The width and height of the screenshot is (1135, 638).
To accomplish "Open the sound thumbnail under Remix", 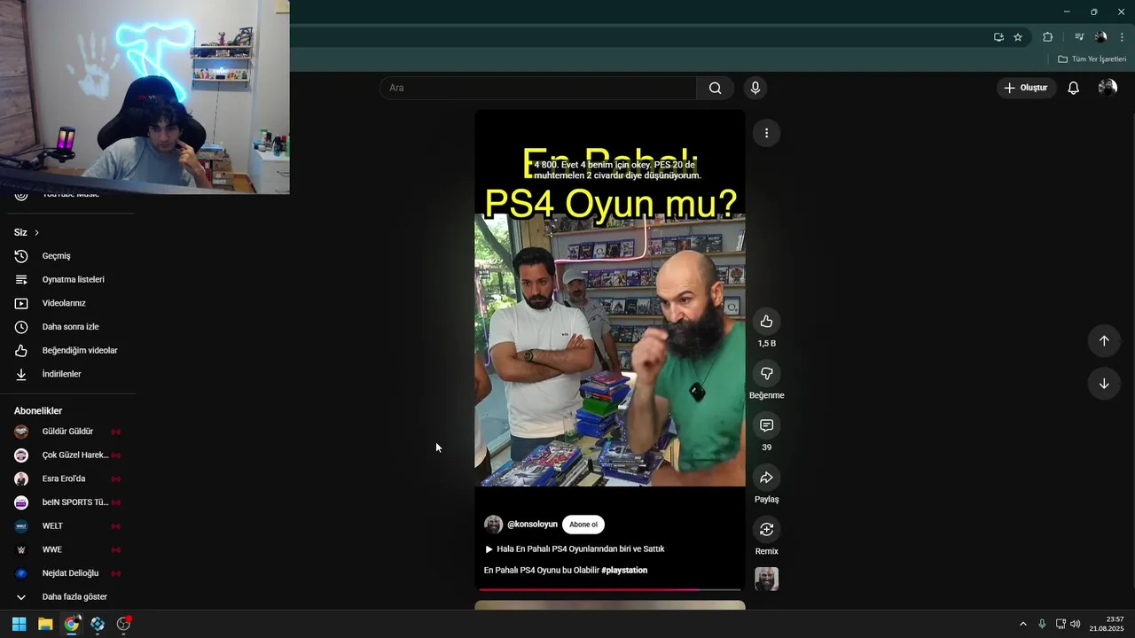I will (767, 579).
